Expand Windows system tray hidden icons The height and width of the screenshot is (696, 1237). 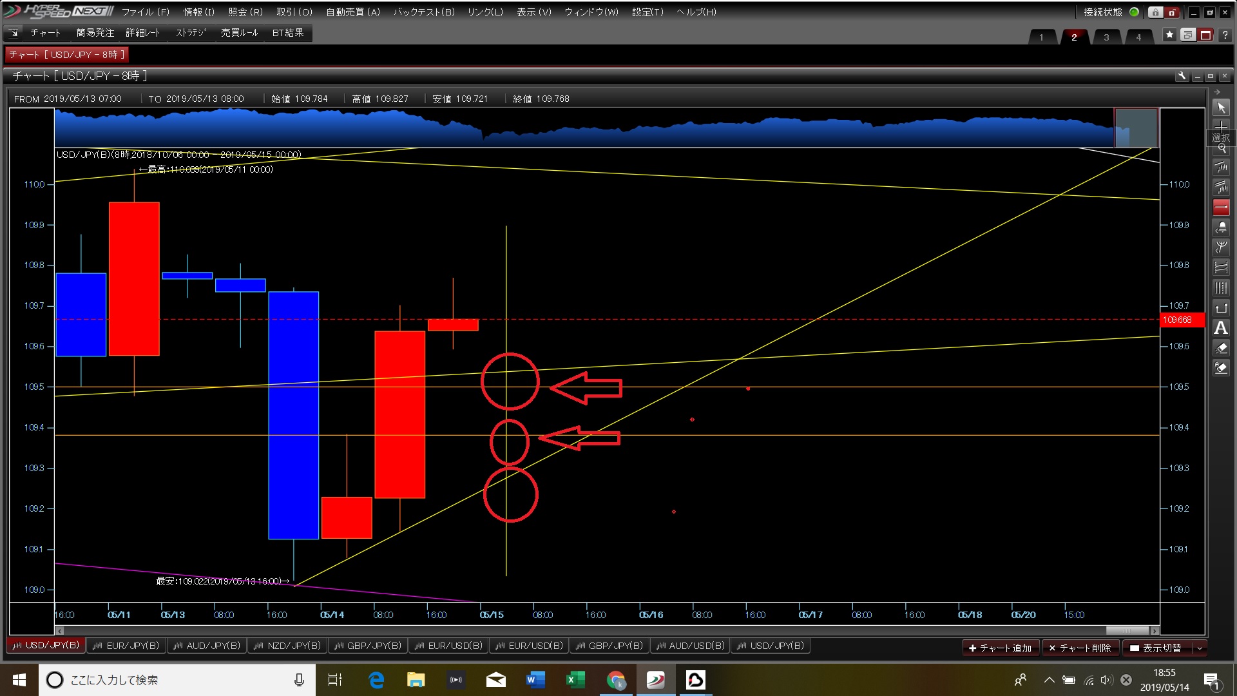(x=1049, y=680)
